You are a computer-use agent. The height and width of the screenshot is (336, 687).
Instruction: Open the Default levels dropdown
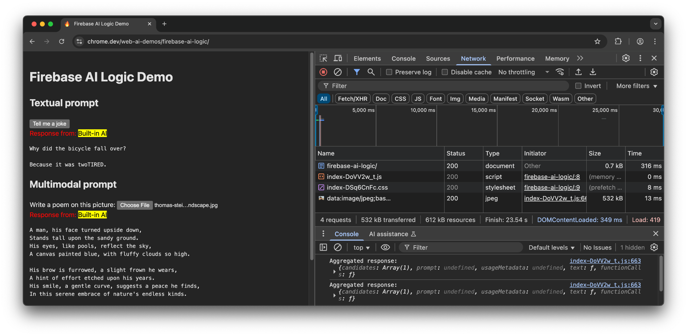pyautogui.click(x=551, y=247)
